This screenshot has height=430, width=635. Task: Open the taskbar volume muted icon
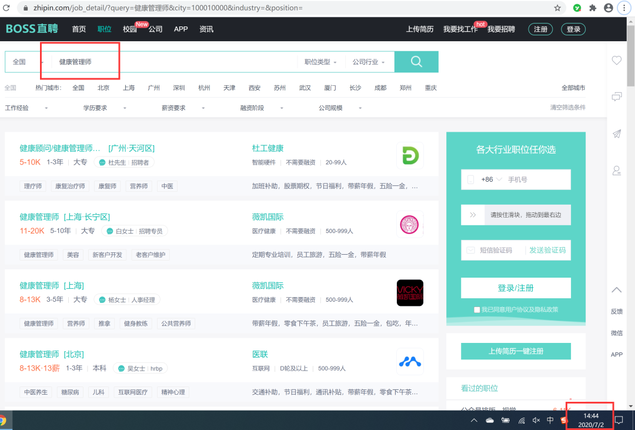click(536, 420)
